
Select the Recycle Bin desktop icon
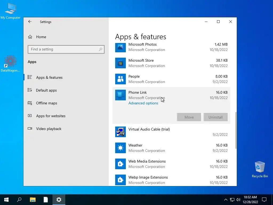260,169
